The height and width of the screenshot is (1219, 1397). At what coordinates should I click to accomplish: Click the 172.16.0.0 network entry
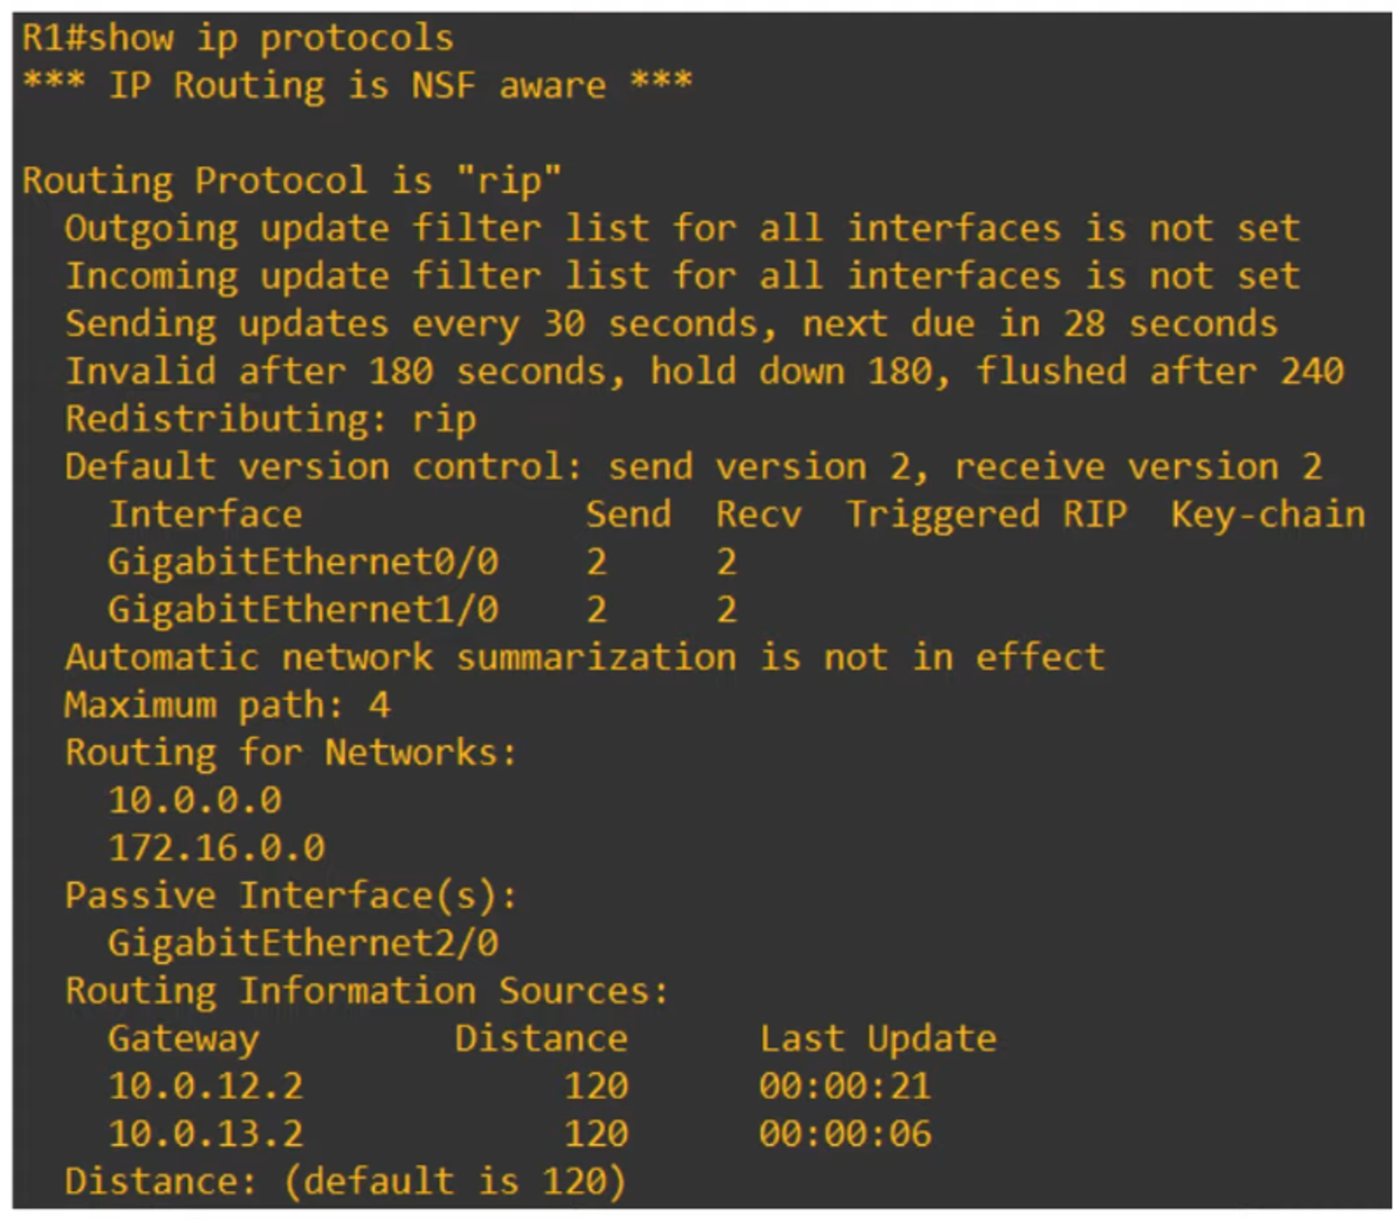pyautogui.click(x=216, y=848)
